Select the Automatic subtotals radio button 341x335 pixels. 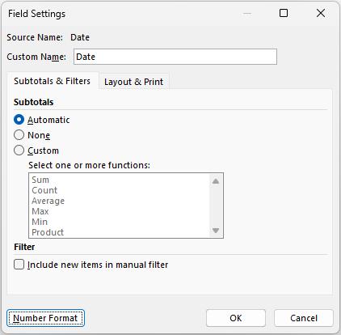pos(19,120)
